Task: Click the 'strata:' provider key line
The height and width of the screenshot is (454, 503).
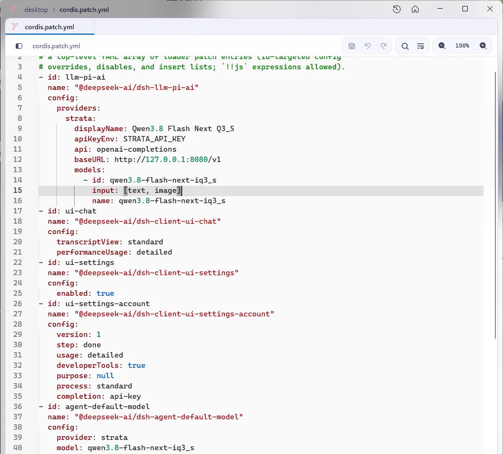Action: point(81,119)
